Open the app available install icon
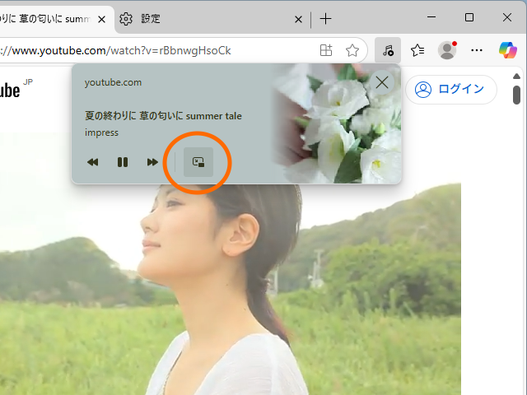This screenshot has width=527, height=395. (326, 50)
